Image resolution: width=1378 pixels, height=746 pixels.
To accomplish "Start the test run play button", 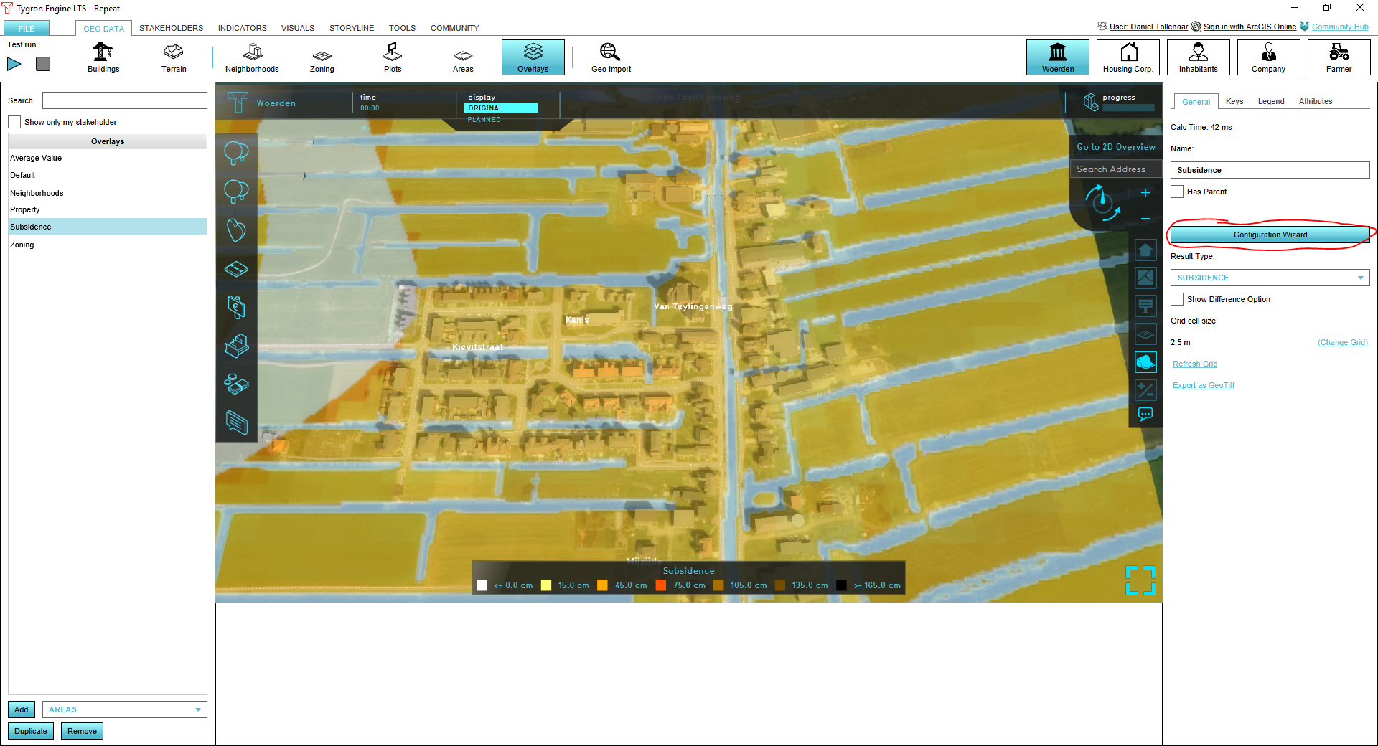I will [14, 64].
